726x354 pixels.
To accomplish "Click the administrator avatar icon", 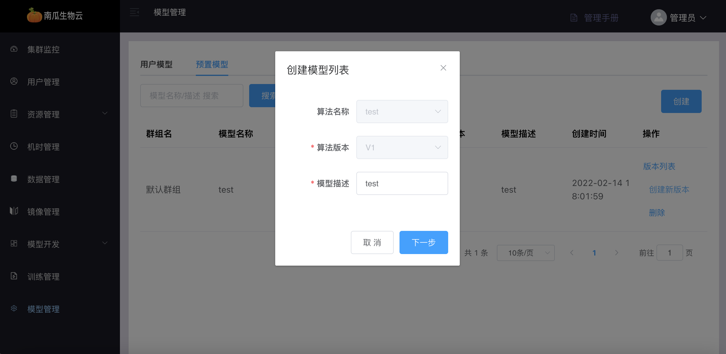I will pyautogui.click(x=659, y=18).
